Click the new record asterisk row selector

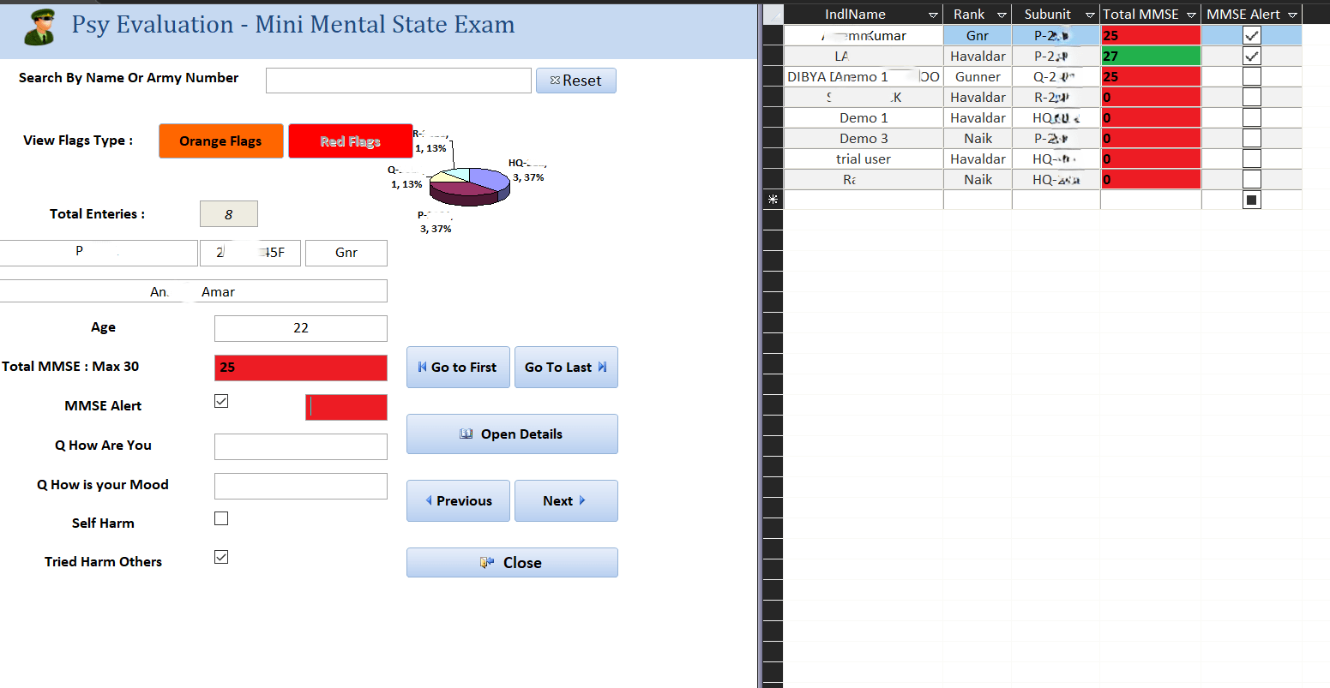coord(773,200)
